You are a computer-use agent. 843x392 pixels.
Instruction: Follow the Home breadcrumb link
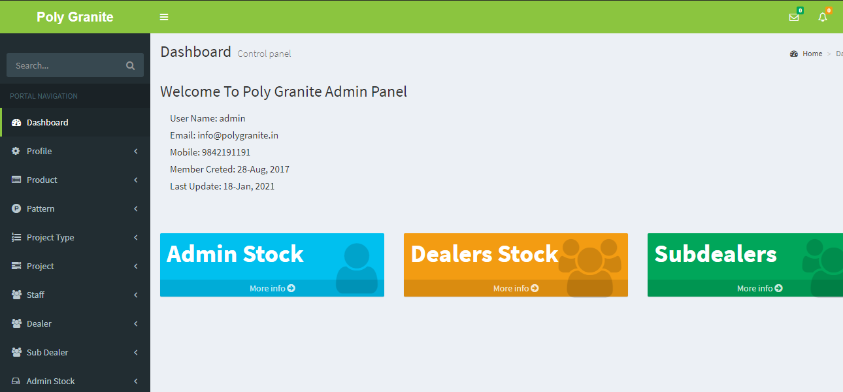tap(812, 54)
